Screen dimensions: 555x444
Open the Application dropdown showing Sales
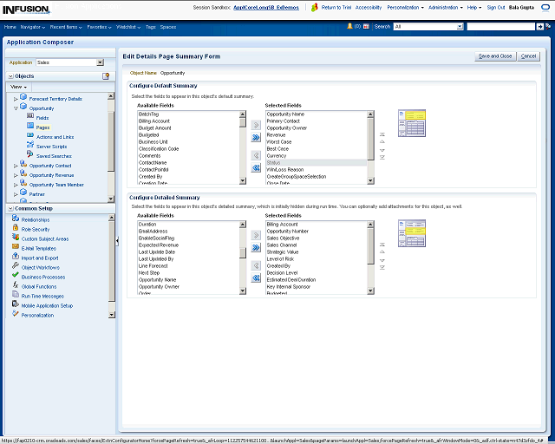click(x=100, y=62)
